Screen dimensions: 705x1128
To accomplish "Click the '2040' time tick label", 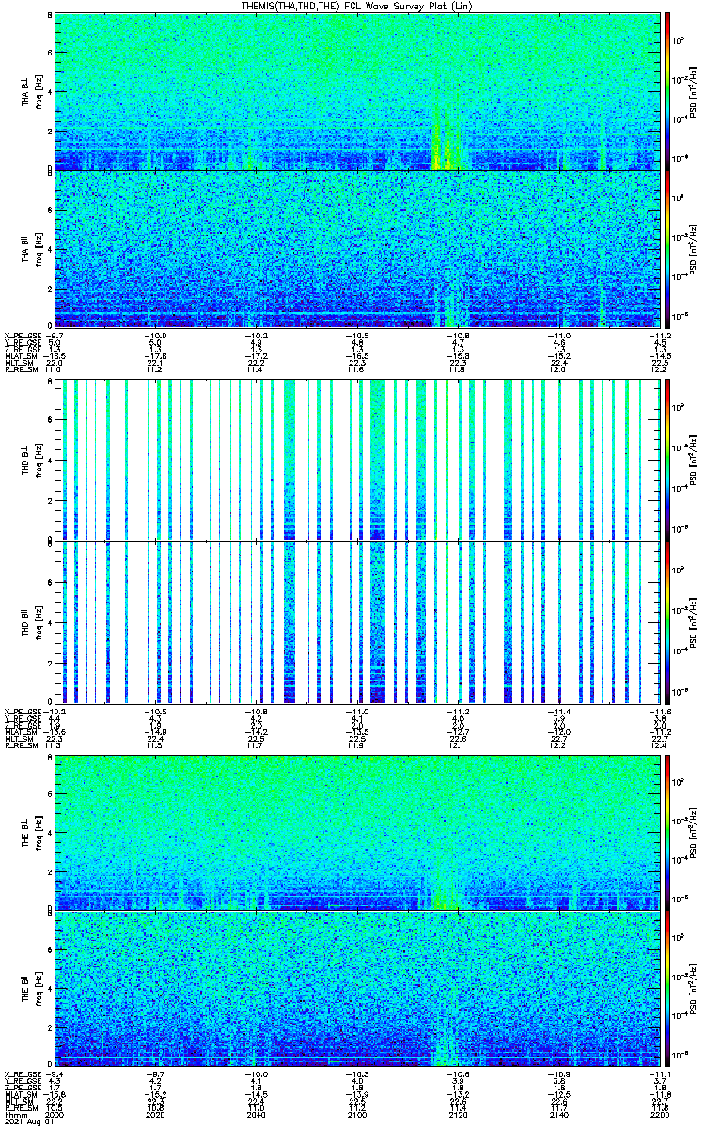I will coord(257,1115).
